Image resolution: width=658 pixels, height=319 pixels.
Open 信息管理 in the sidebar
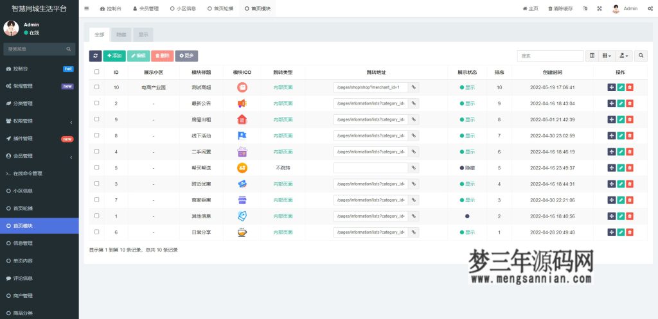tap(39, 243)
